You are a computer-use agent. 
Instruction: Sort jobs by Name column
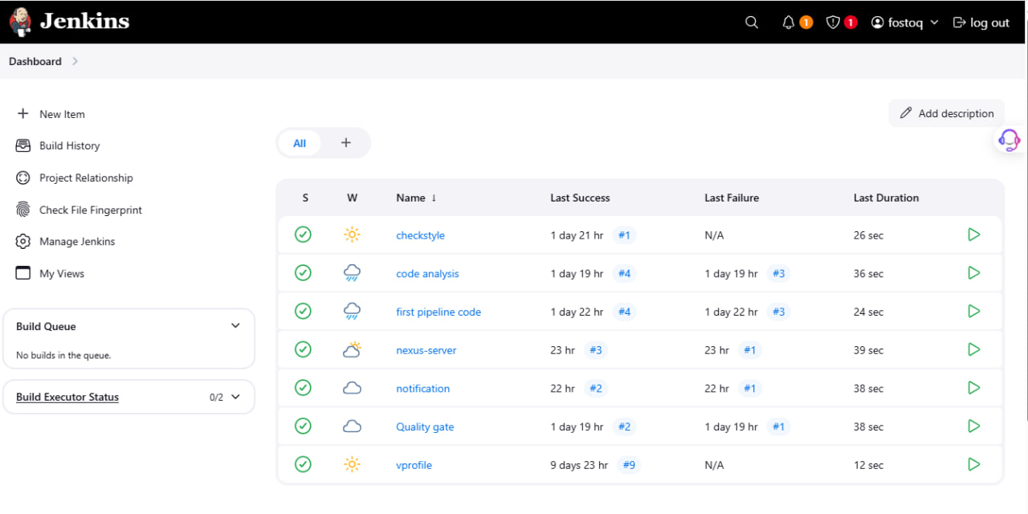click(x=416, y=198)
